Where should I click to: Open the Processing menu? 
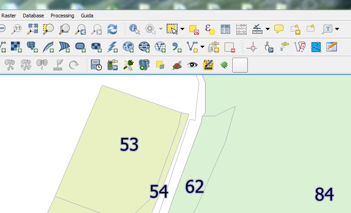coord(62,16)
